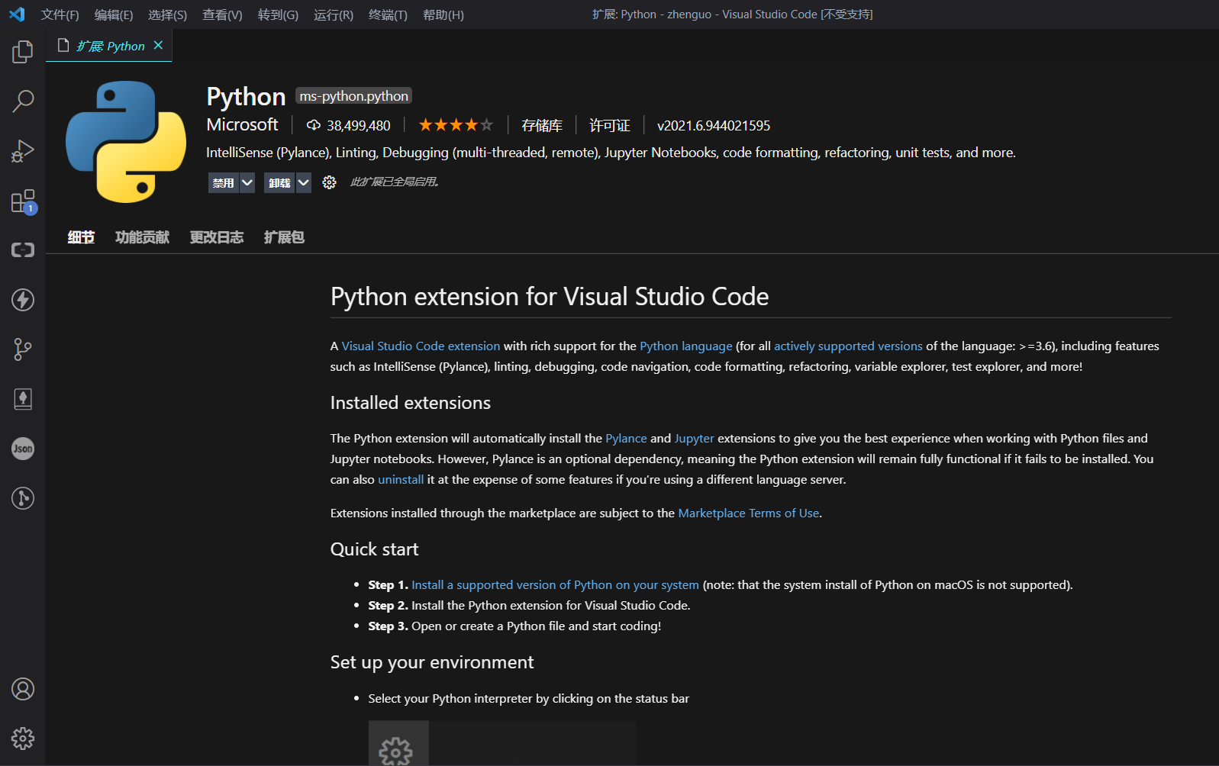The width and height of the screenshot is (1219, 766).
Task: Open the 存储库 repository link
Action: pos(542,125)
